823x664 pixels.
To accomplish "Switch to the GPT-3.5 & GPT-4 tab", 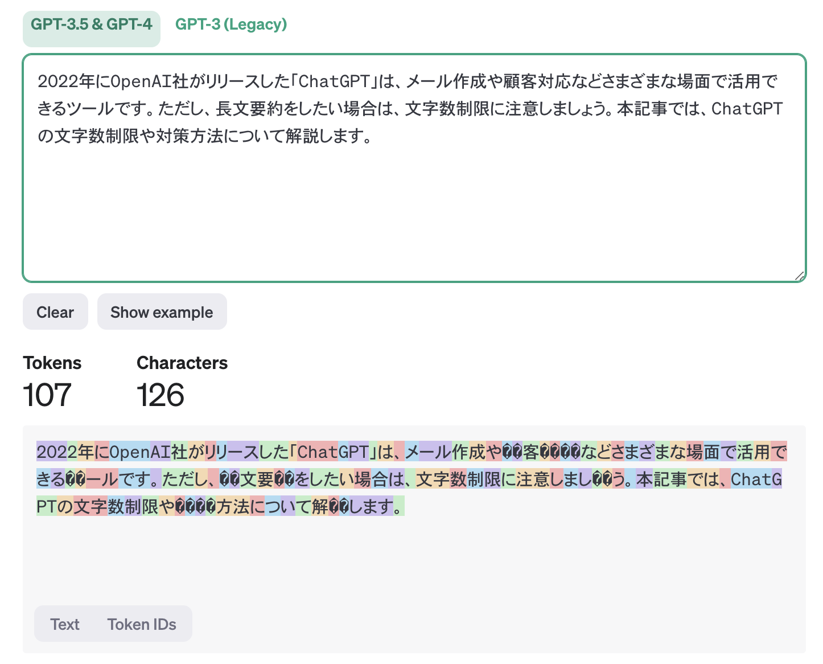I will 91,25.
